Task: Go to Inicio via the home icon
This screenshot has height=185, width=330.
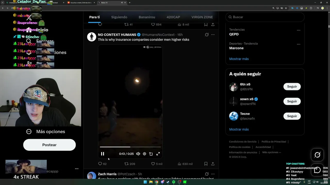Action: pyautogui.click(x=29, y=30)
